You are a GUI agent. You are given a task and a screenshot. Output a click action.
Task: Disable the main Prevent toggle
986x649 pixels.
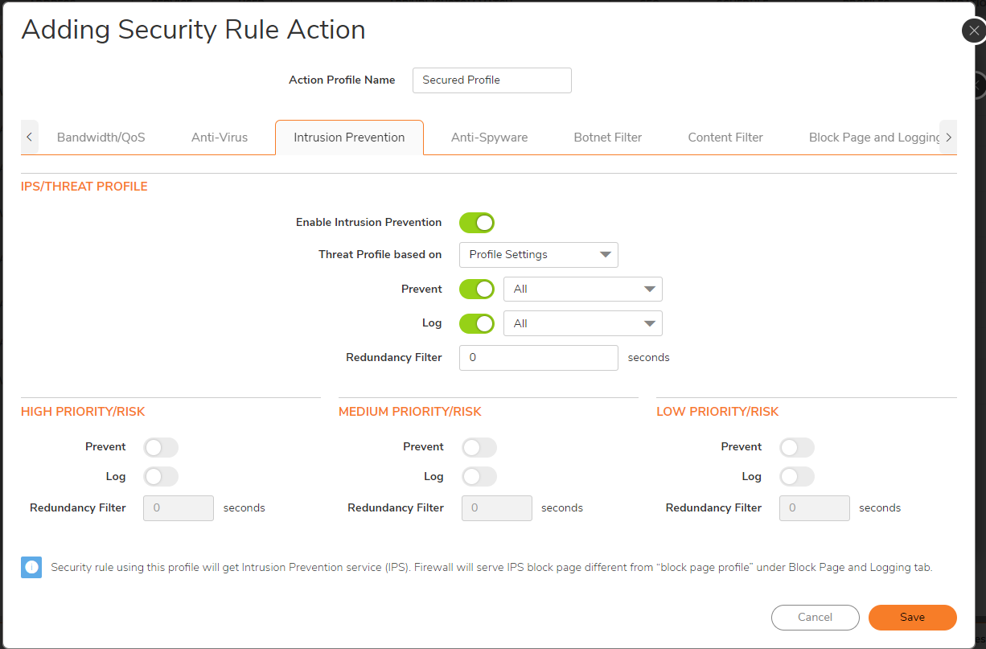(476, 290)
